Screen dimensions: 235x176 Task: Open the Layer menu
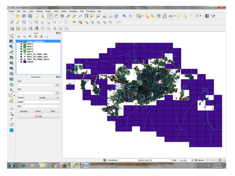click(31, 11)
